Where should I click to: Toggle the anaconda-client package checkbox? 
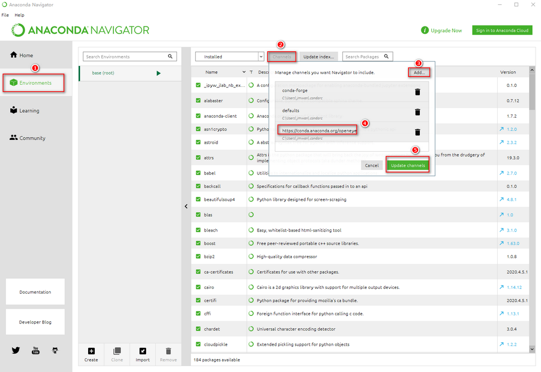[x=198, y=116]
